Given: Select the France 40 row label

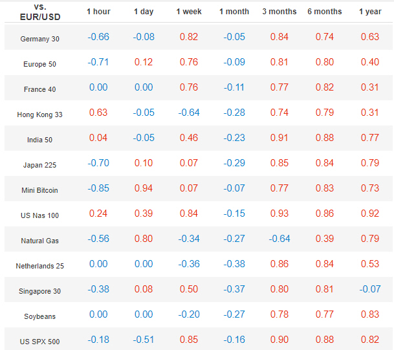Looking at the screenshot, I should pyautogui.click(x=39, y=89).
